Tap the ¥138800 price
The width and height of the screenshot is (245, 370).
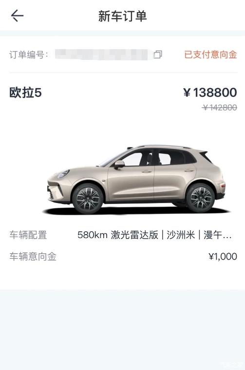tap(210, 92)
